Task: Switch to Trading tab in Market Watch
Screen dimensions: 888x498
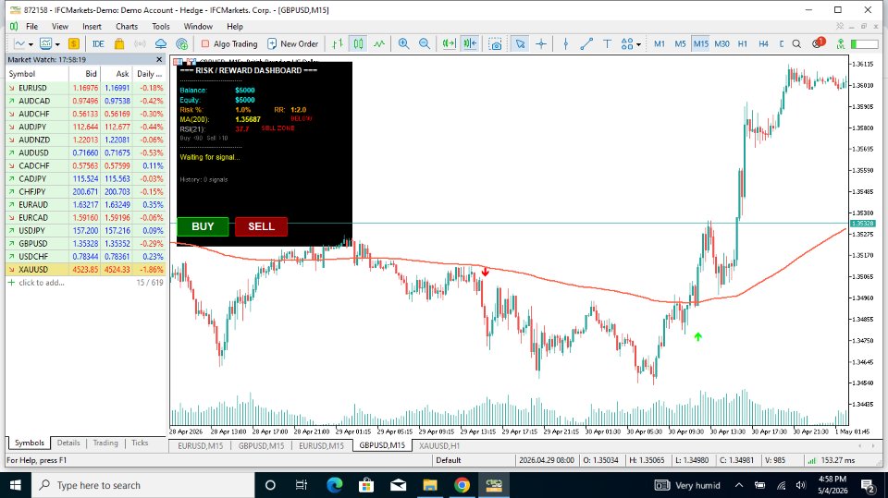Action: pyautogui.click(x=105, y=443)
